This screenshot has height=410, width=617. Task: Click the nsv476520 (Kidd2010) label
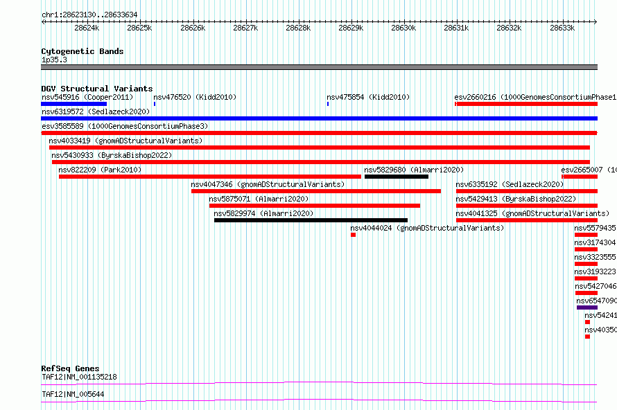click(x=195, y=97)
